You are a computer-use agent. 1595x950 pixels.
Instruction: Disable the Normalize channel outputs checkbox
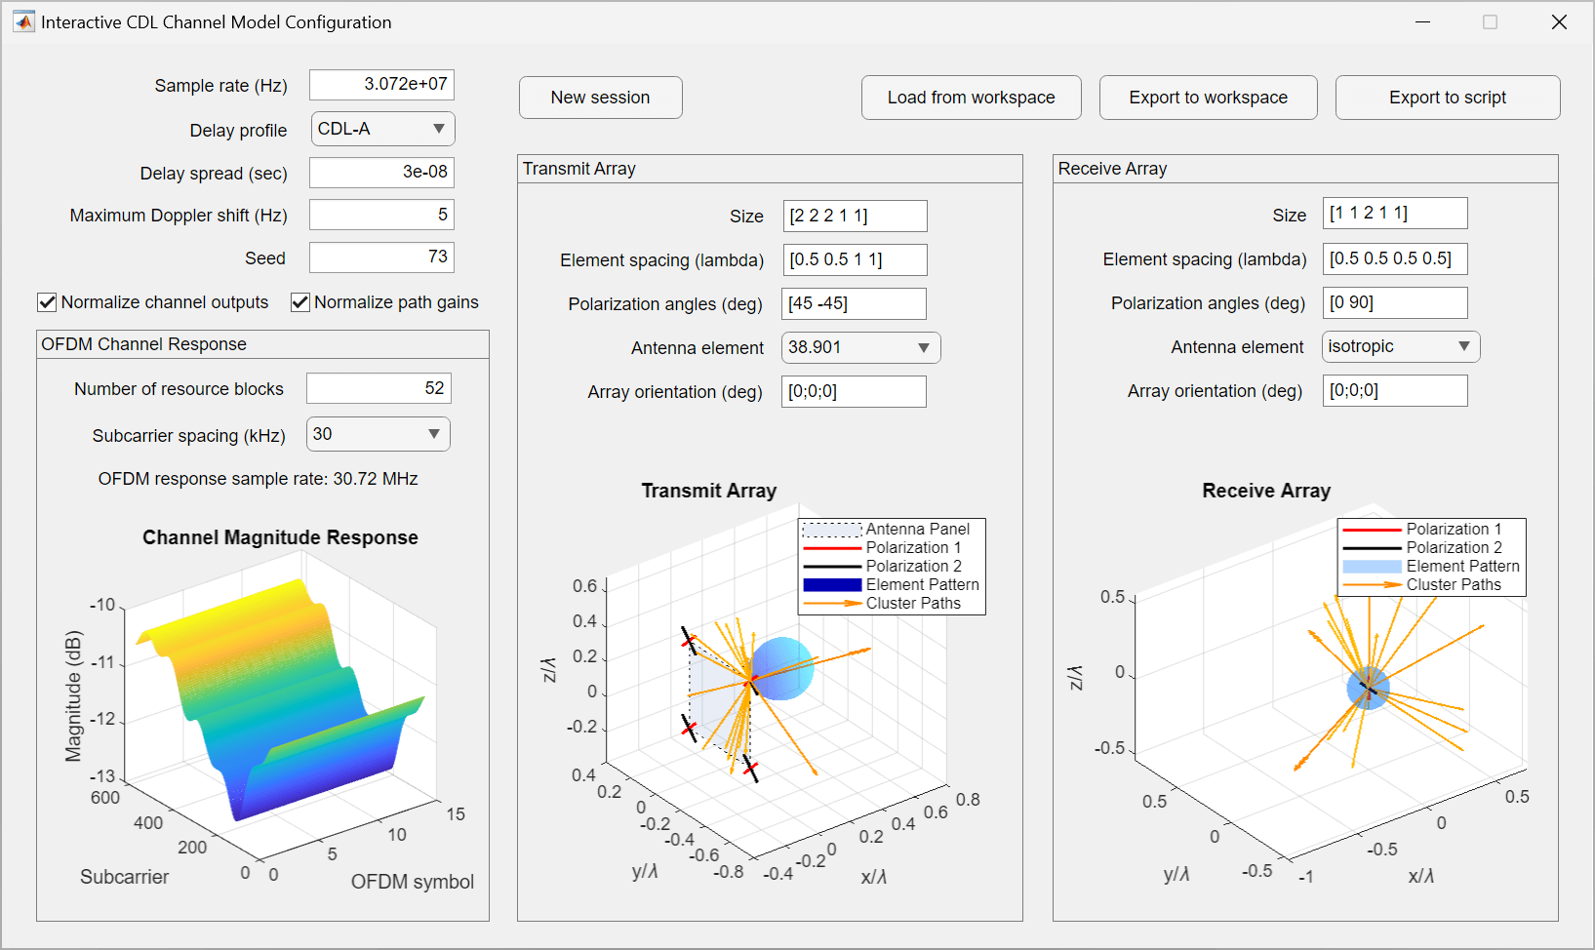[47, 302]
